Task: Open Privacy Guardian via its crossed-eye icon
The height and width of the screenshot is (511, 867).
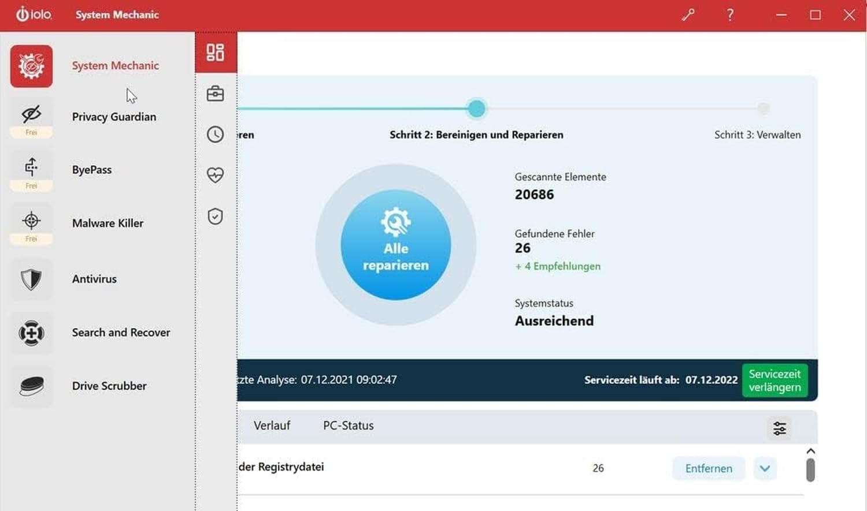Action: [x=31, y=114]
